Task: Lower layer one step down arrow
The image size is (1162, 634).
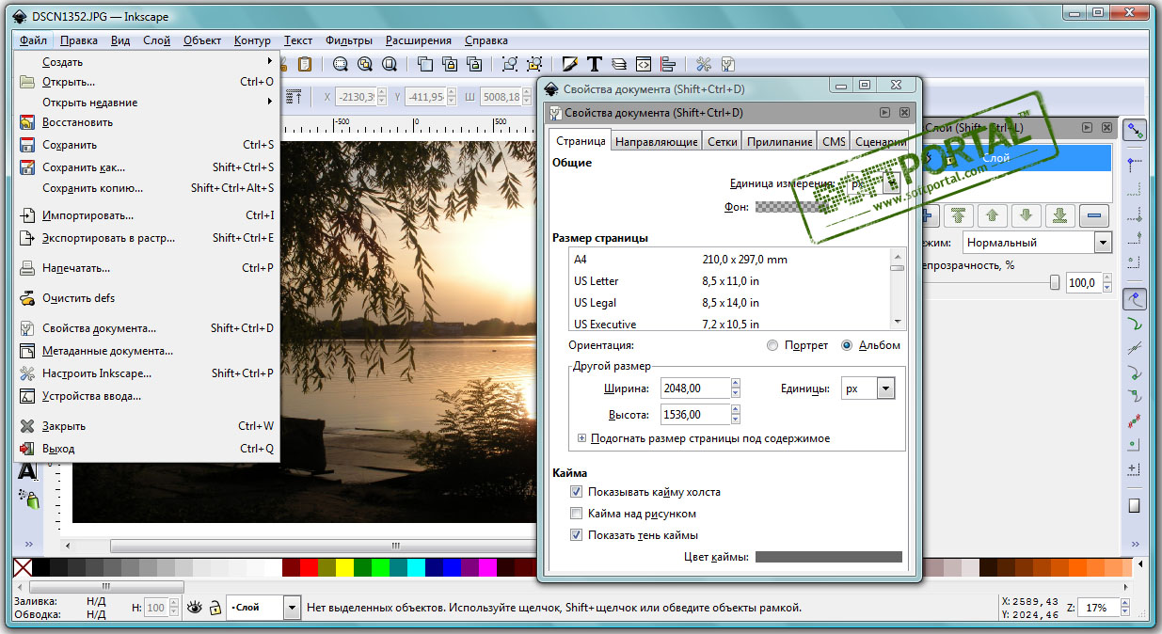Action: coord(1026,215)
